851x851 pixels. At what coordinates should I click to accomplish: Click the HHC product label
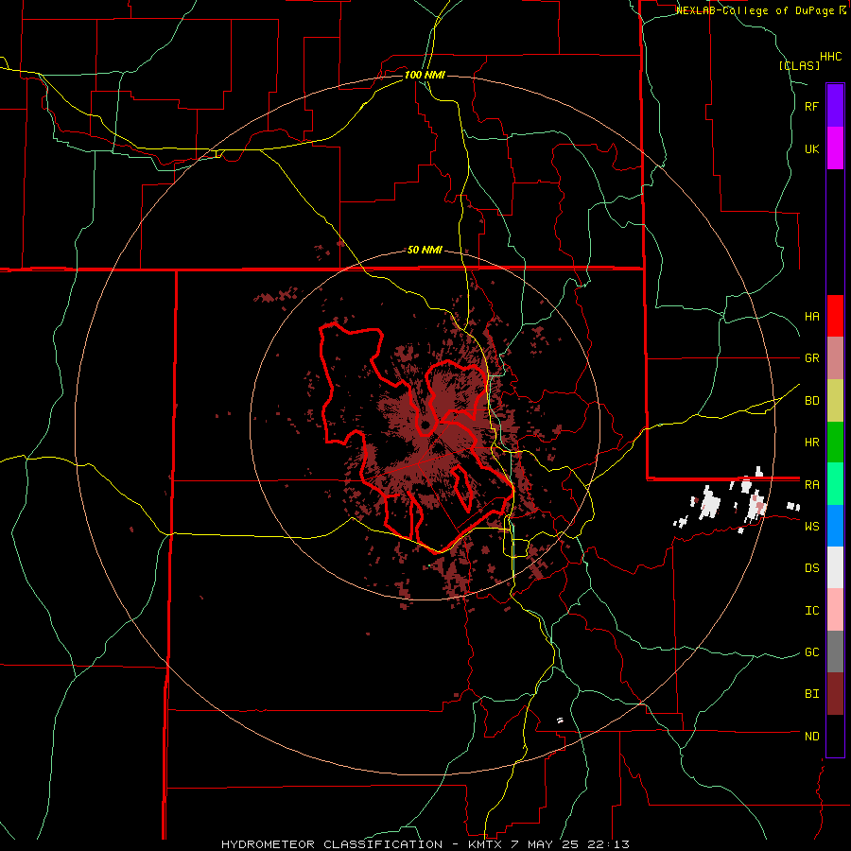pyautogui.click(x=830, y=57)
